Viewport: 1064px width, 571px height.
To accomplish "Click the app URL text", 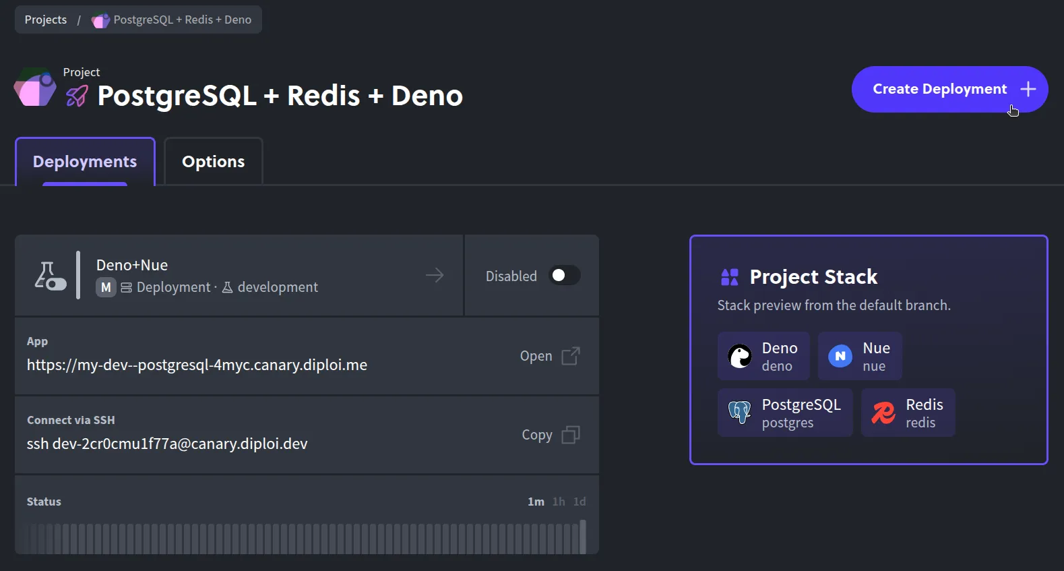I will (x=197, y=365).
